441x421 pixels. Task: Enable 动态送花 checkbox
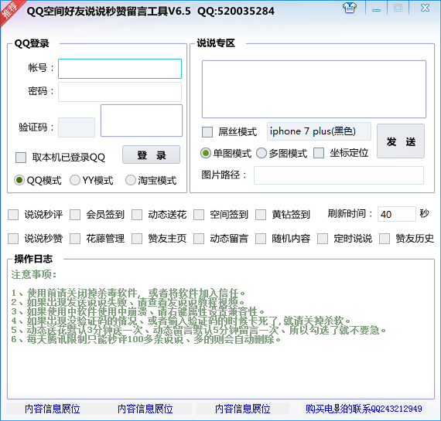point(137,215)
